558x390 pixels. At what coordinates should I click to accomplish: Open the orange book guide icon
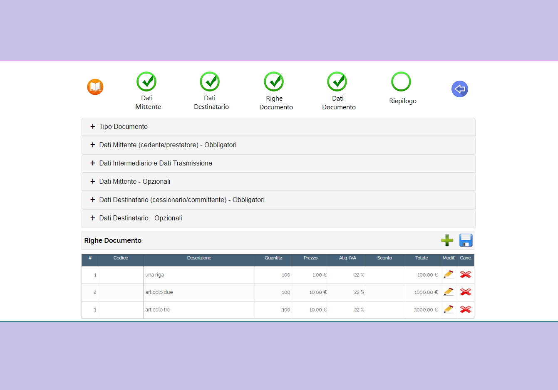coord(95,87)
